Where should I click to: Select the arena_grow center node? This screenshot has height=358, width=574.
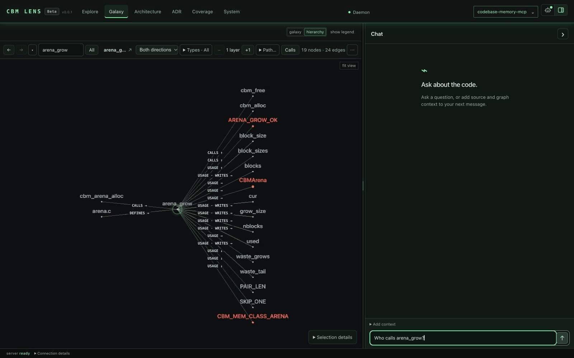pyautogui.click(x=177, y=209)
